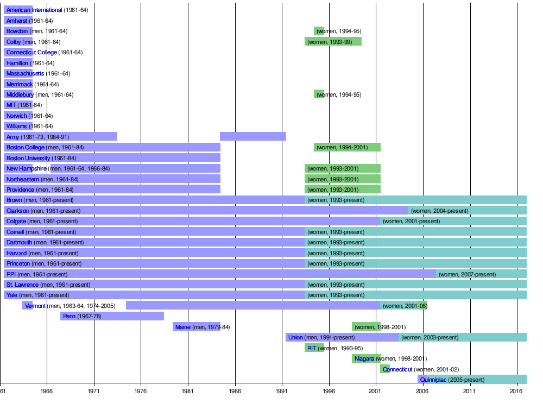
Task: Click the Boston College women 1994-2001 bar
Action: click(347, 147)
